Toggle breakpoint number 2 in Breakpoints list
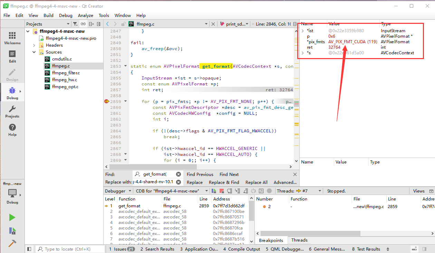 [264, 207]
